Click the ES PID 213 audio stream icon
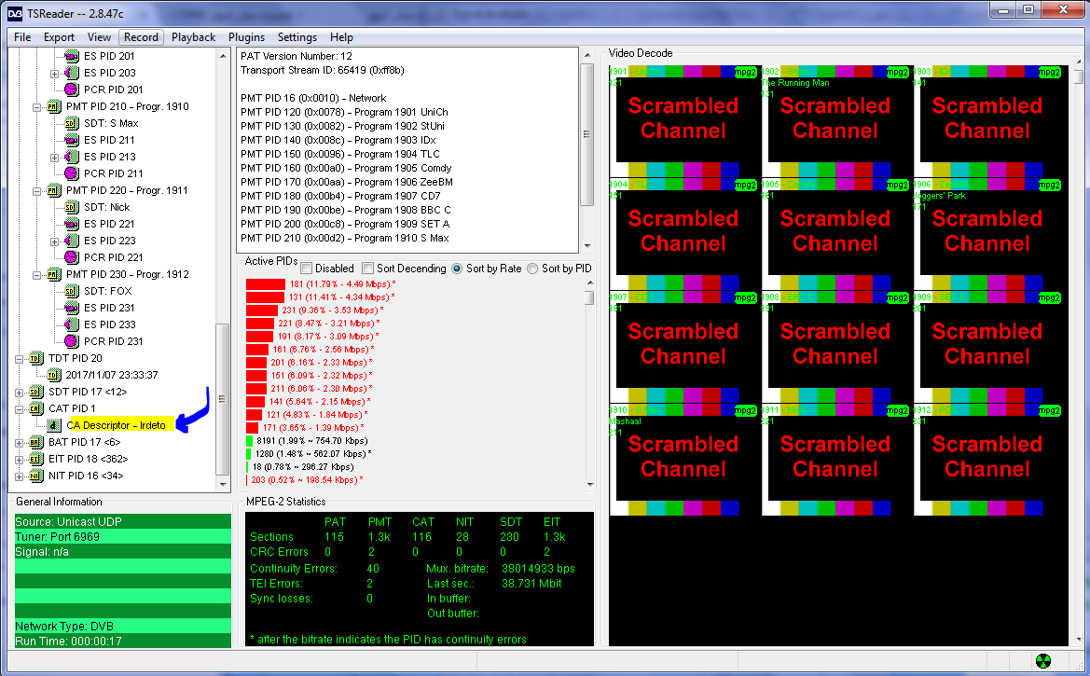This screenshot has height=676, width=1090. pos(72,157)
